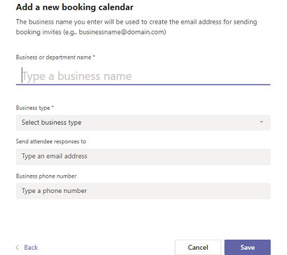The height and width of the screenshot is (255, 287).
Task: Click the 'Send attendee responses to' label
Action: 51,141
